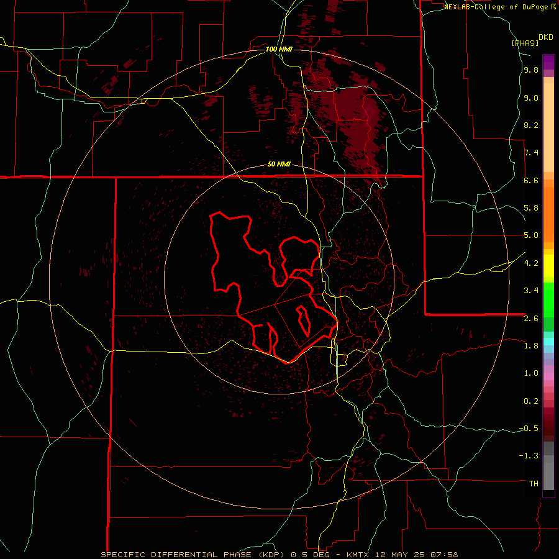Click the 5.0 scale value
Screen dimensions: 559x559
(x=531, y=235)
